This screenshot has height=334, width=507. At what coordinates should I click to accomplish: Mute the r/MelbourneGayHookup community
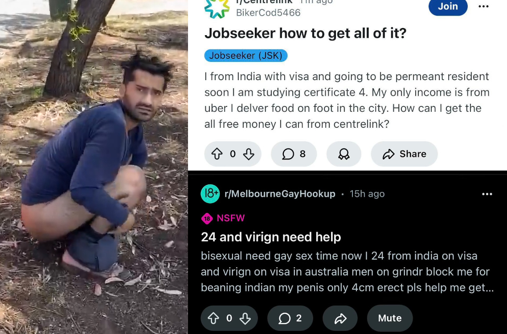[x=390, y=318]
